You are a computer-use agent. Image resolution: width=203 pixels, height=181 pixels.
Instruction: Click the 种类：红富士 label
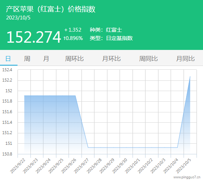tap(106, 30)
